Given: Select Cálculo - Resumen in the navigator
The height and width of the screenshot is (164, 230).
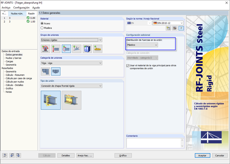Looking at the screenshot, I should point(15,75).
